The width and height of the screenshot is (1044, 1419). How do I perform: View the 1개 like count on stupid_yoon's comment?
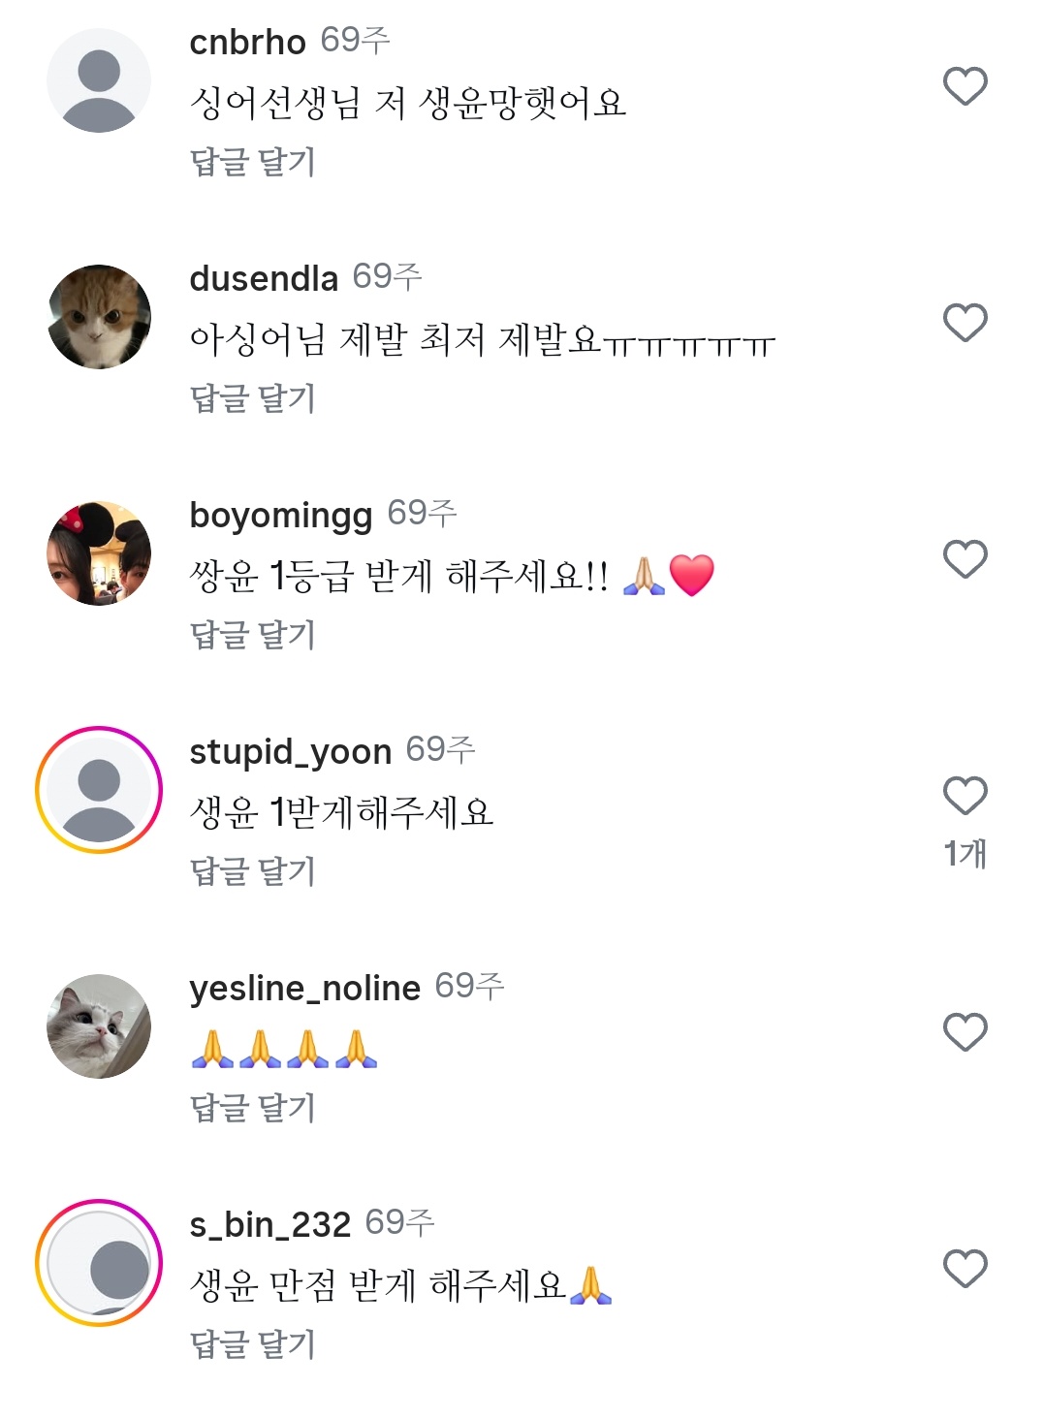(x=965, y=853)
